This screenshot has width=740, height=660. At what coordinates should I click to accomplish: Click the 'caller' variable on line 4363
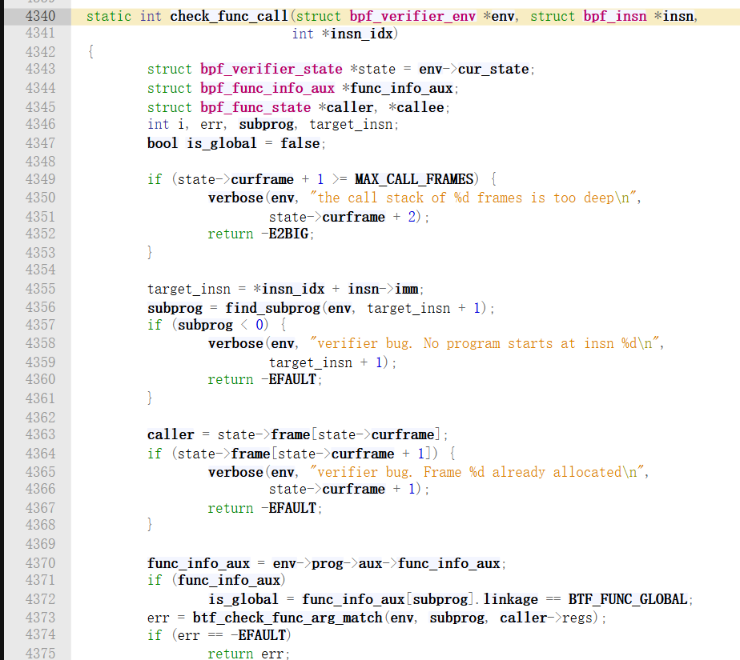click(171, 434)
